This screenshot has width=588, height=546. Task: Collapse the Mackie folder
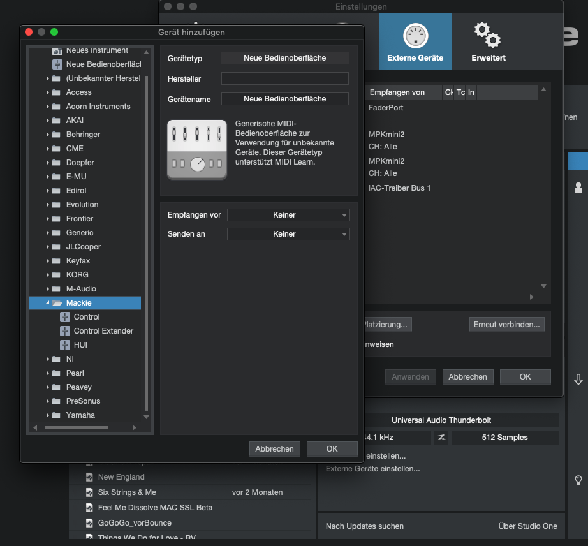(x=47, y=302)
